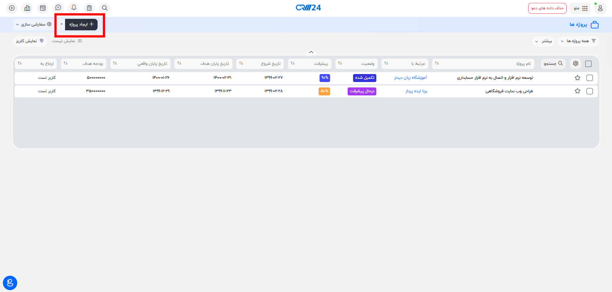Viewport: 612px width, 292px height.
Task: Open the clipboard tasks icon
Action: pyautogui.click(x=89, y=8)
